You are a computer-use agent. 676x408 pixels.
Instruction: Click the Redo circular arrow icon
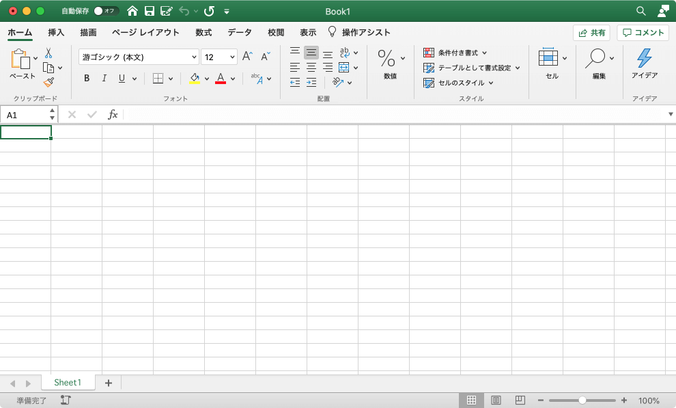[209, 11]
